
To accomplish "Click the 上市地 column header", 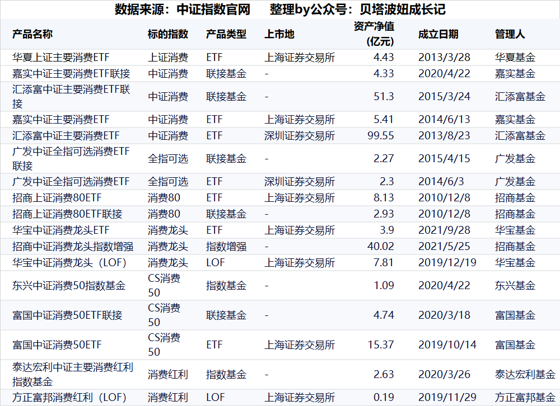I will pos(279,34).
